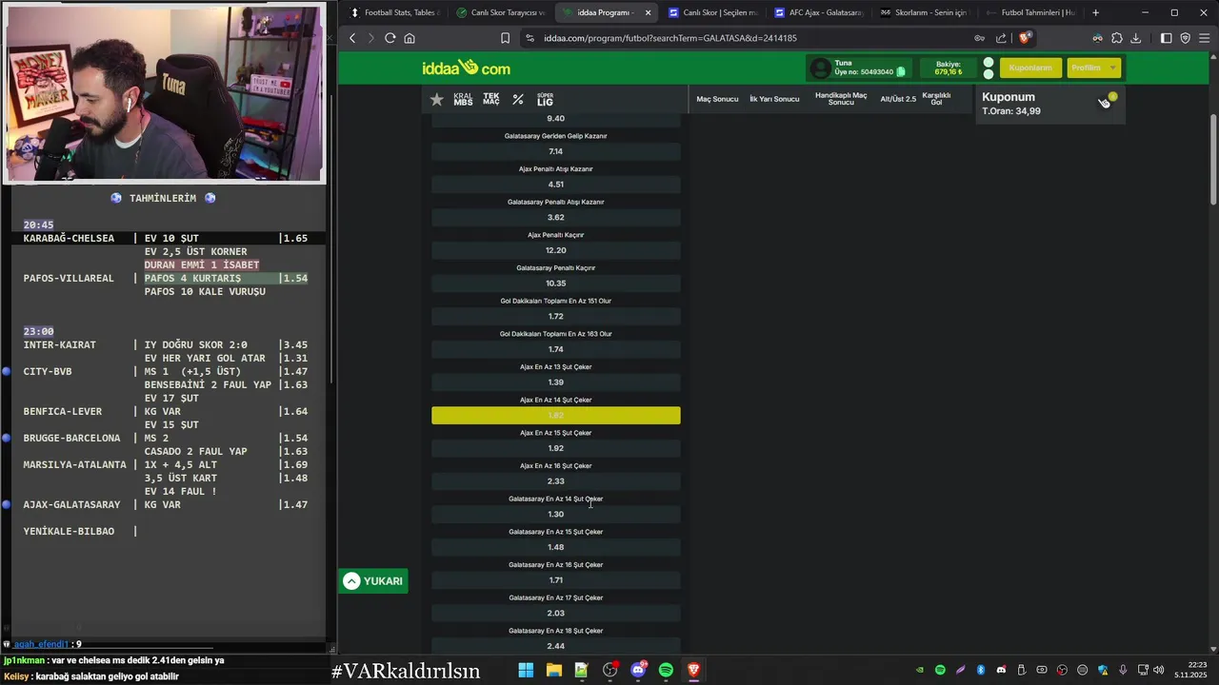1219x685 pixels.
Task: Pick odds 12.20 Ajax Penaltı Kaçırır
Action: [556, 250]
